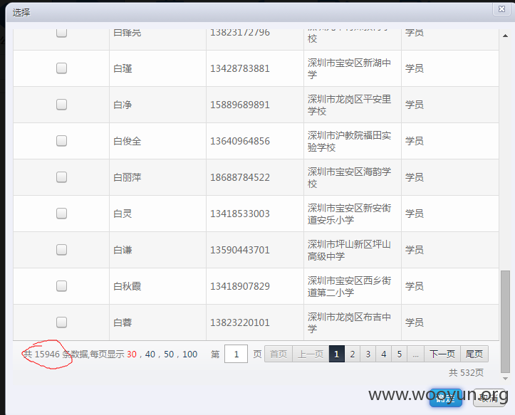Show 100 rows per page

click(x=190, y=354)
